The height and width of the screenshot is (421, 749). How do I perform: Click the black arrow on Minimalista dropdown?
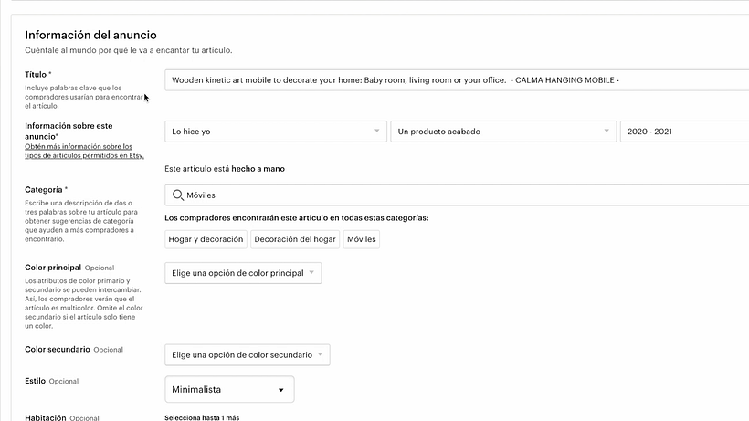pos(281,390)
